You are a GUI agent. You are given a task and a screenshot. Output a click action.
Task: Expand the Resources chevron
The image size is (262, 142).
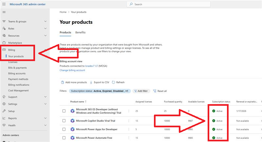[x=45, y=36]
